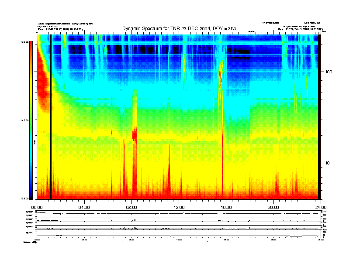Click the 04:00 time axis label
Viewport: 346px width, 267px height.
point(84,208)
